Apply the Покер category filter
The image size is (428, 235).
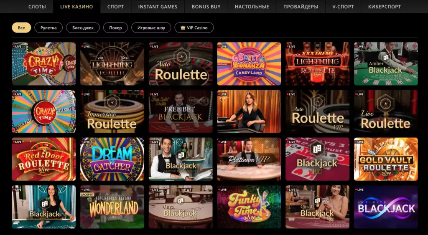[115, 28]
